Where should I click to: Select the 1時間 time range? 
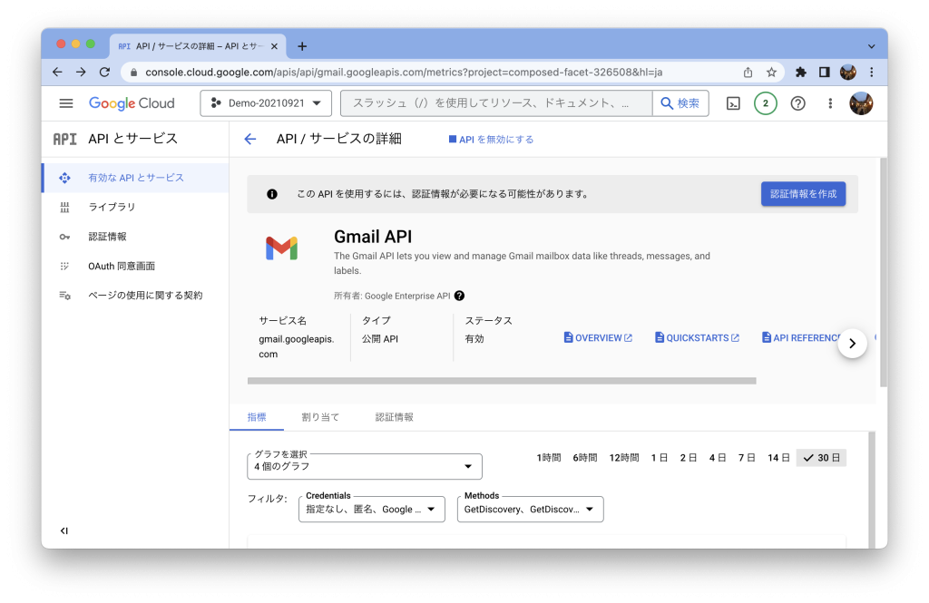click(549, 458)
